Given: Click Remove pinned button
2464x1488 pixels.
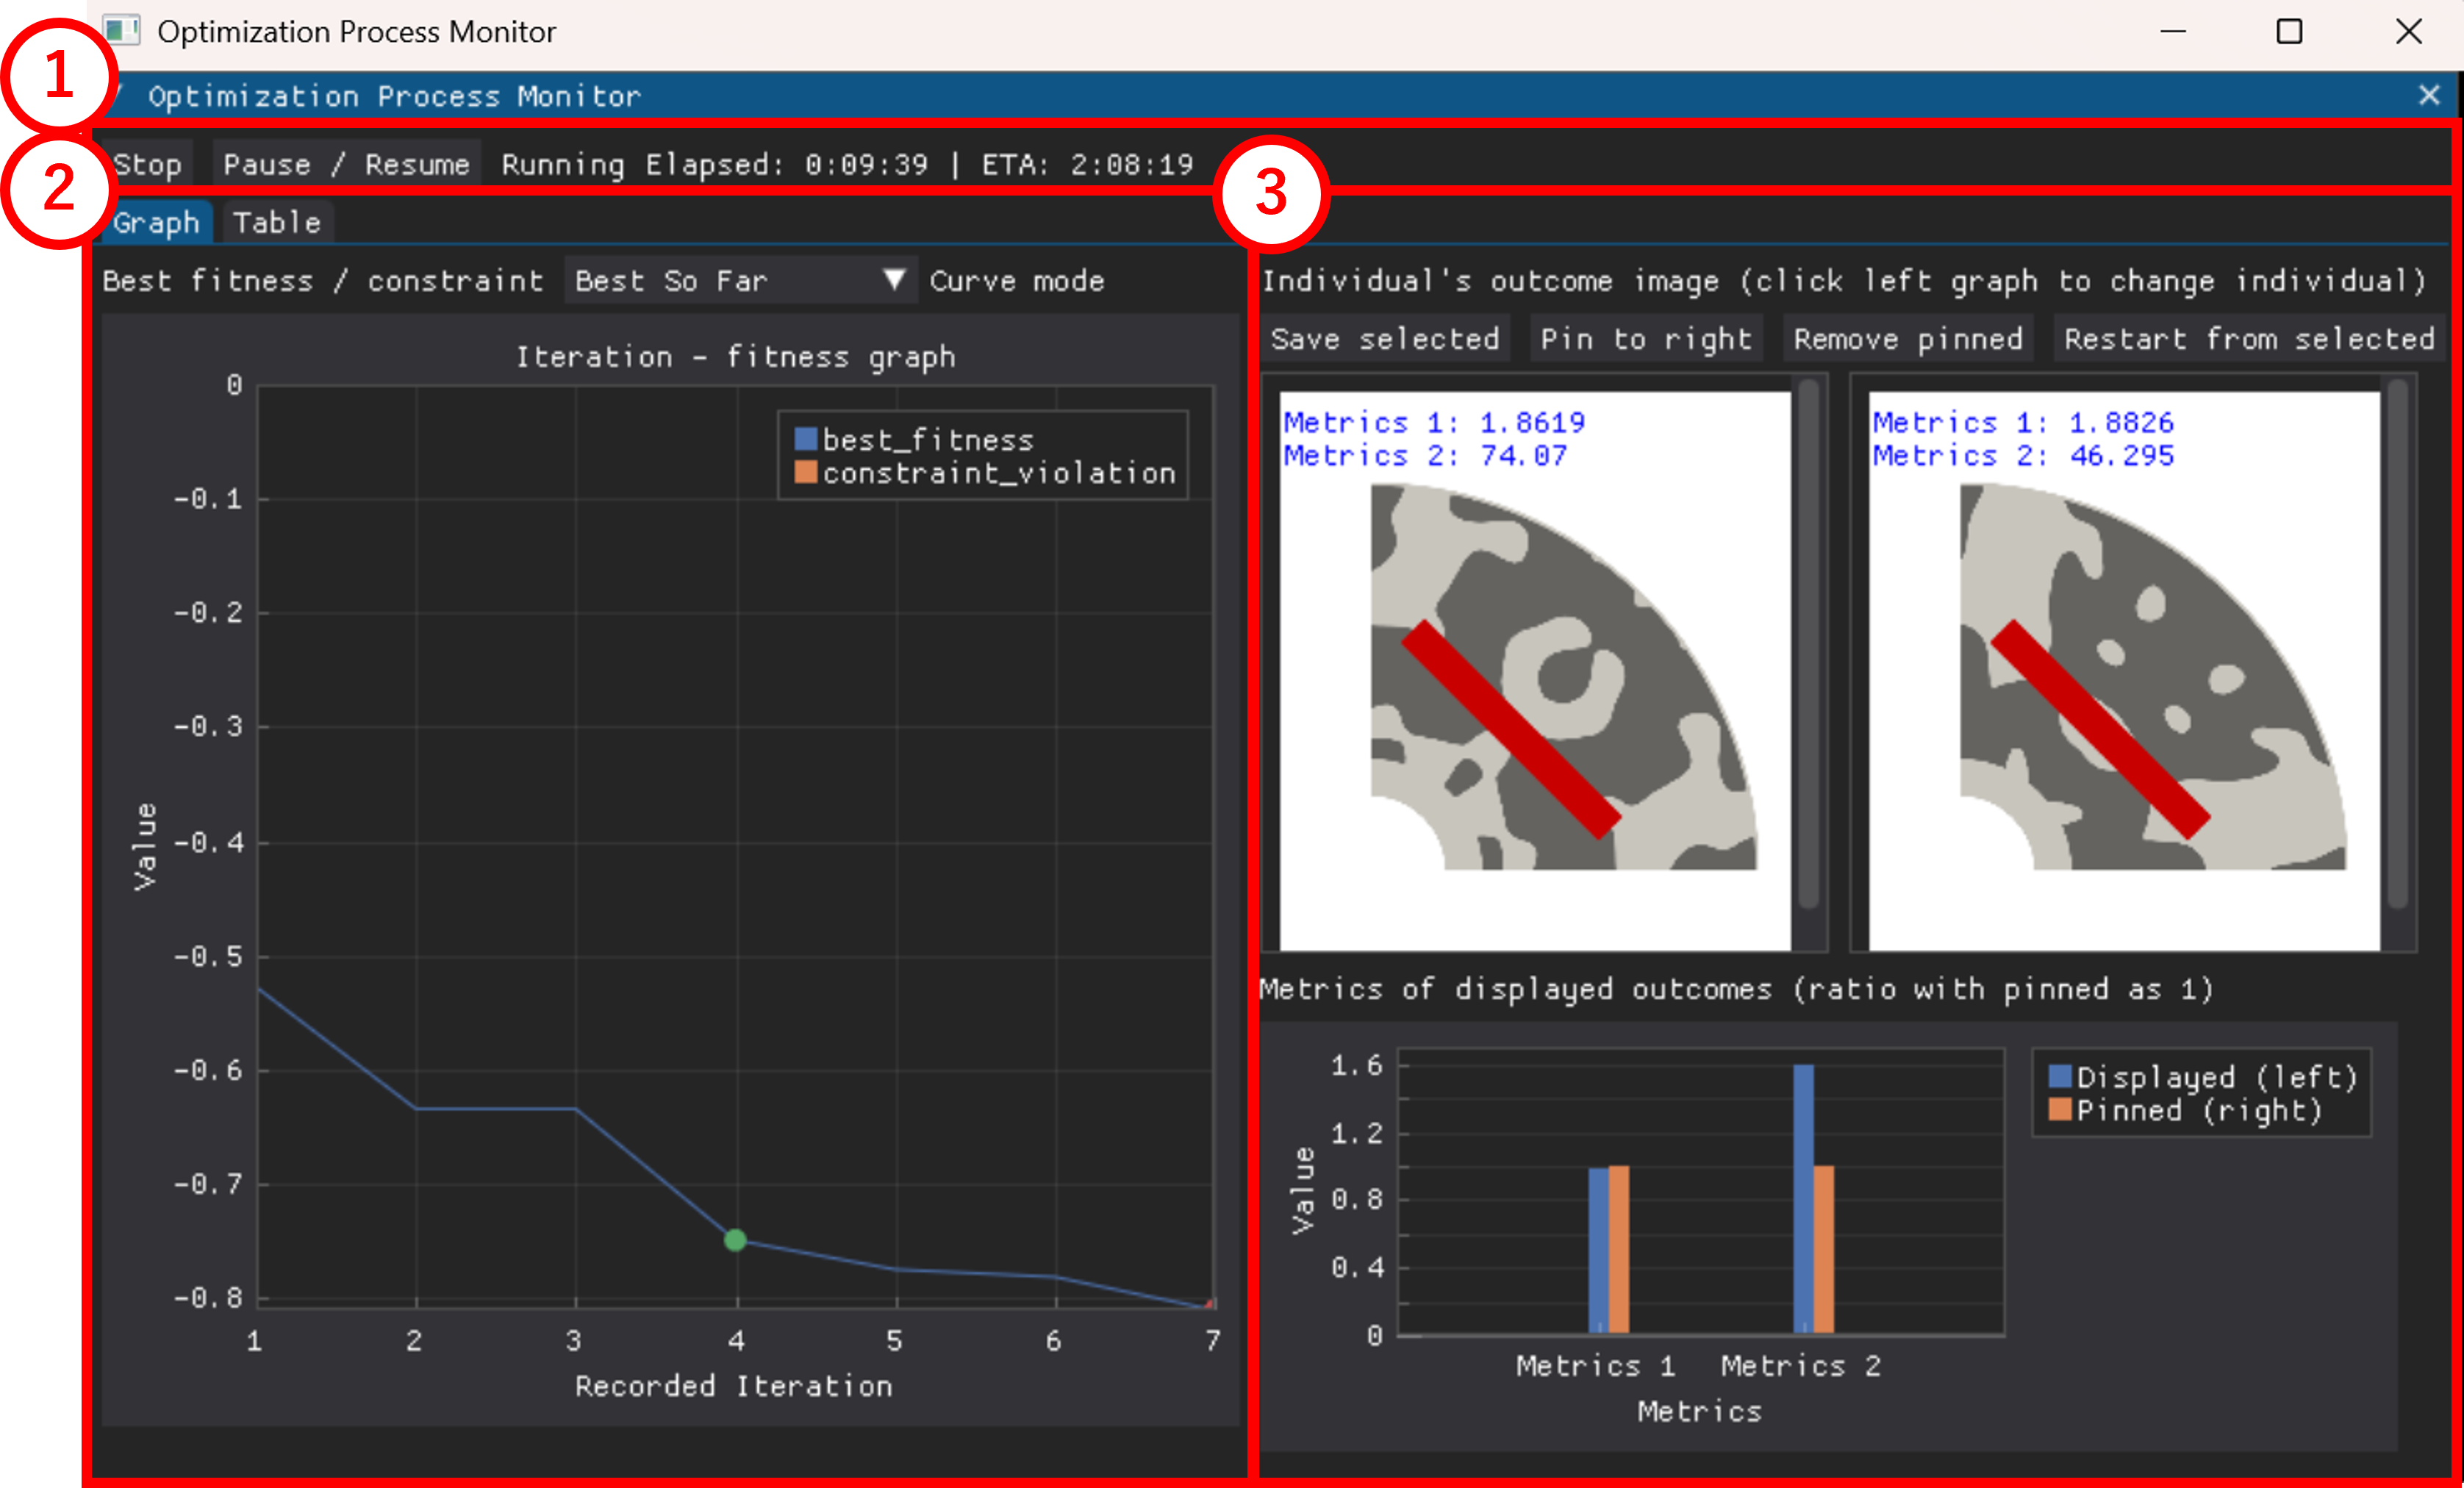Looking at the screenshot, I should coord(1908,339).
